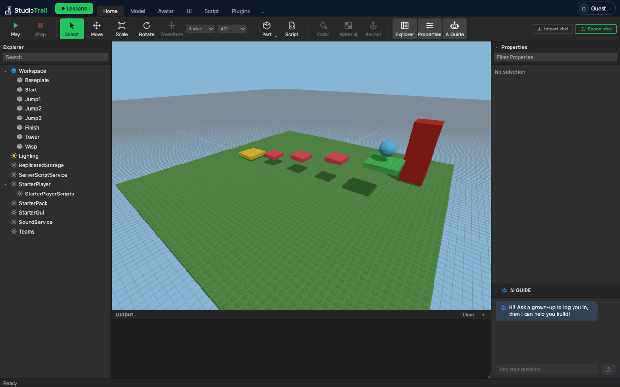Open the Avatar tab

click(166, 11)
